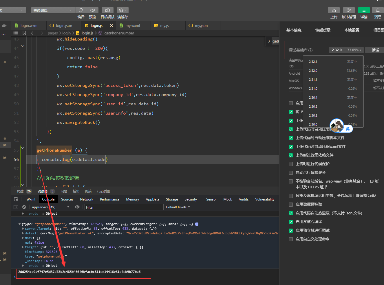Open real device debugging bug icon
Image resolution: width=384 pixels, height=285 pixels.
click(107, 10)
